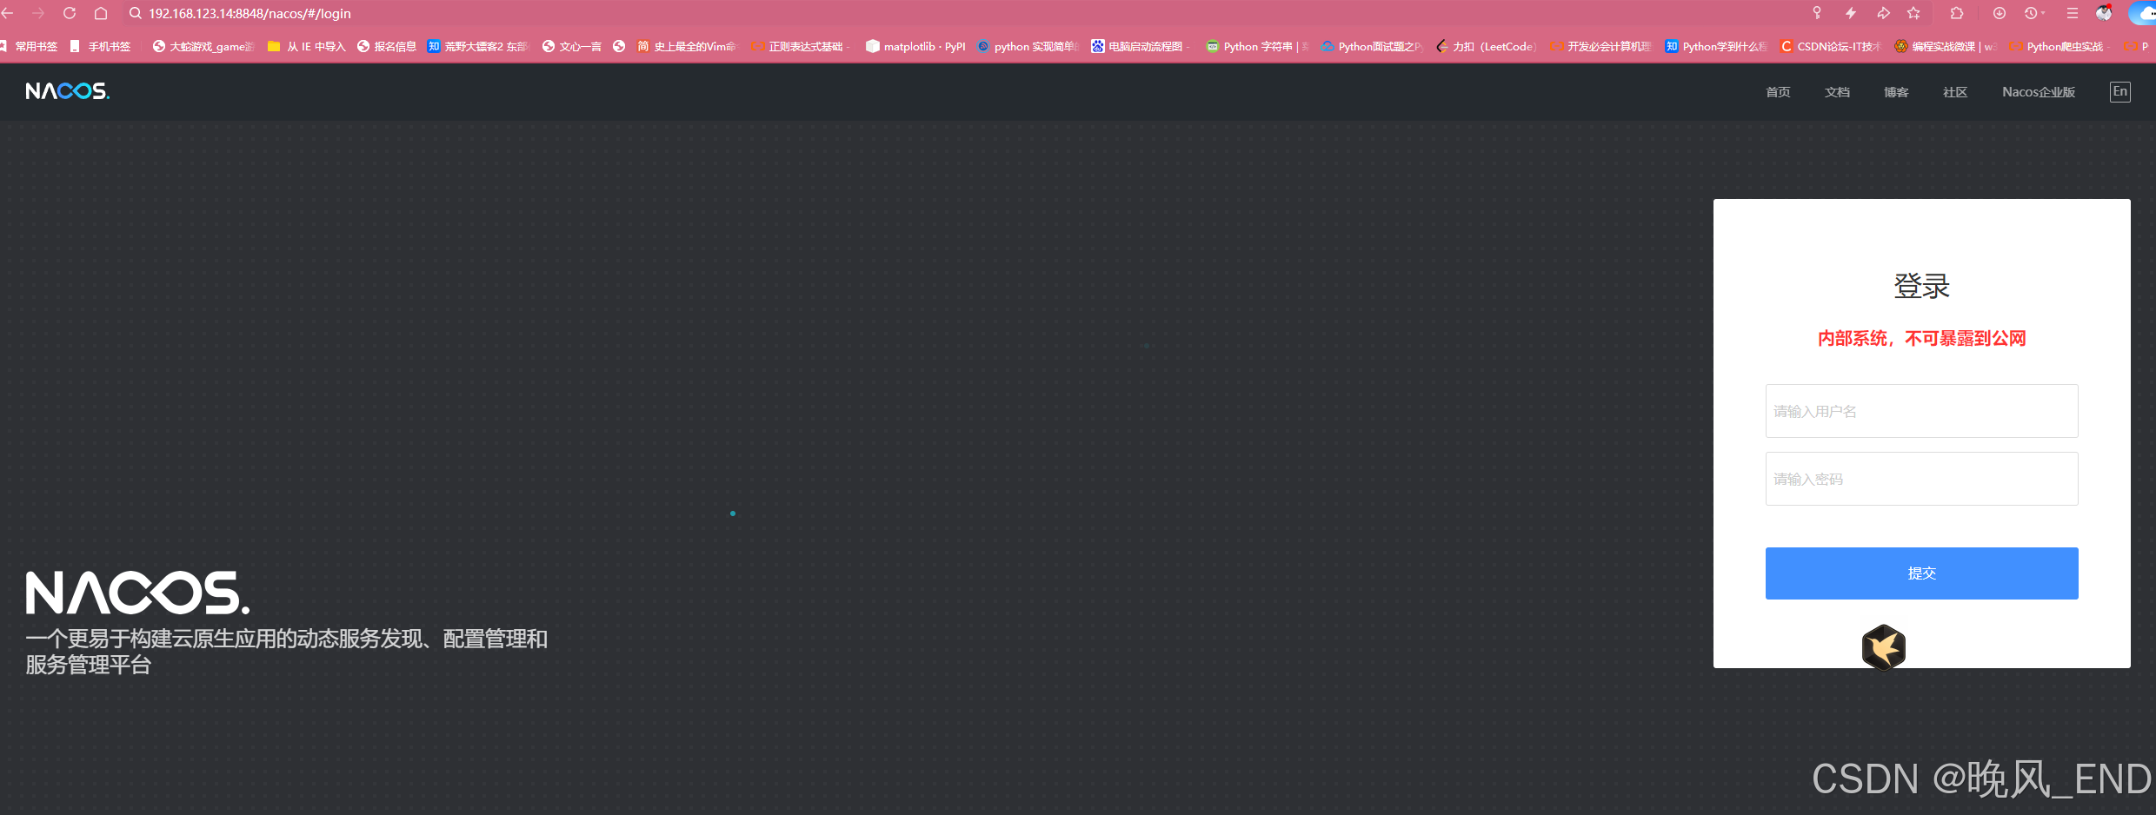Open 从 IE 中导入 bookmark folder
This screenshot has height=815, width=2156.
(x=306, y=46)
